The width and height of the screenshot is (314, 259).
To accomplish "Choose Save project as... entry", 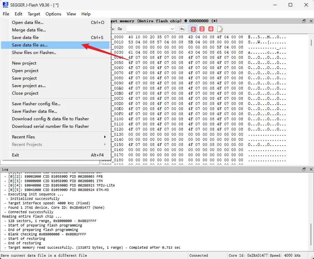I will pos(55,86).
